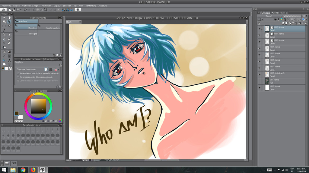Adjust the layer opacity slider
Image resolution: width=309 pixels, height=173 pixels.
(292, 16)
